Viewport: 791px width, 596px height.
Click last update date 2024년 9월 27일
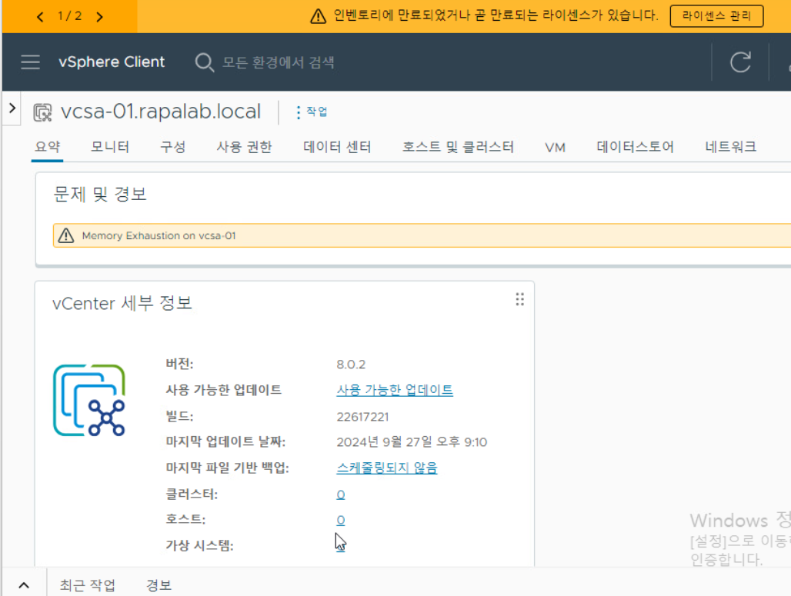click(412, 442)
